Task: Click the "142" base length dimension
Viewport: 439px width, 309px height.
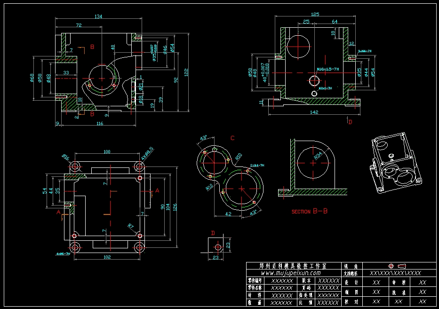Action: coord(314,112)
